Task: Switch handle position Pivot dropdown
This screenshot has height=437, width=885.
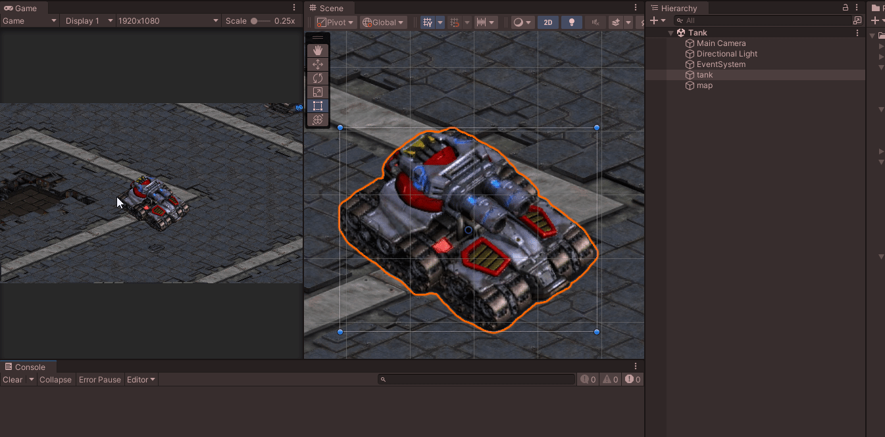Action: pos(336,22)
